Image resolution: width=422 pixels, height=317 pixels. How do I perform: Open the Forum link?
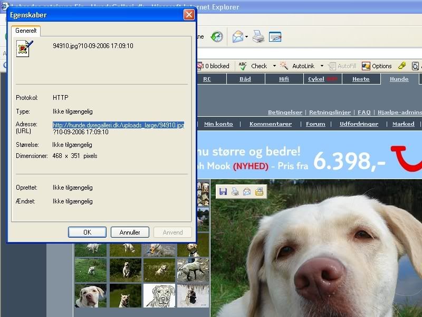[x=315, y=124]
